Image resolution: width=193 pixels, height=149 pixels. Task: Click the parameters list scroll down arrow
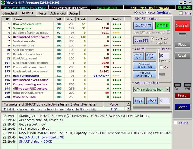pyautogui.click(x=128, y=109)
